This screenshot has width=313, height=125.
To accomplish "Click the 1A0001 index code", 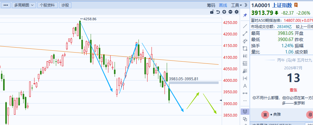I will click(x=261, y=5).
